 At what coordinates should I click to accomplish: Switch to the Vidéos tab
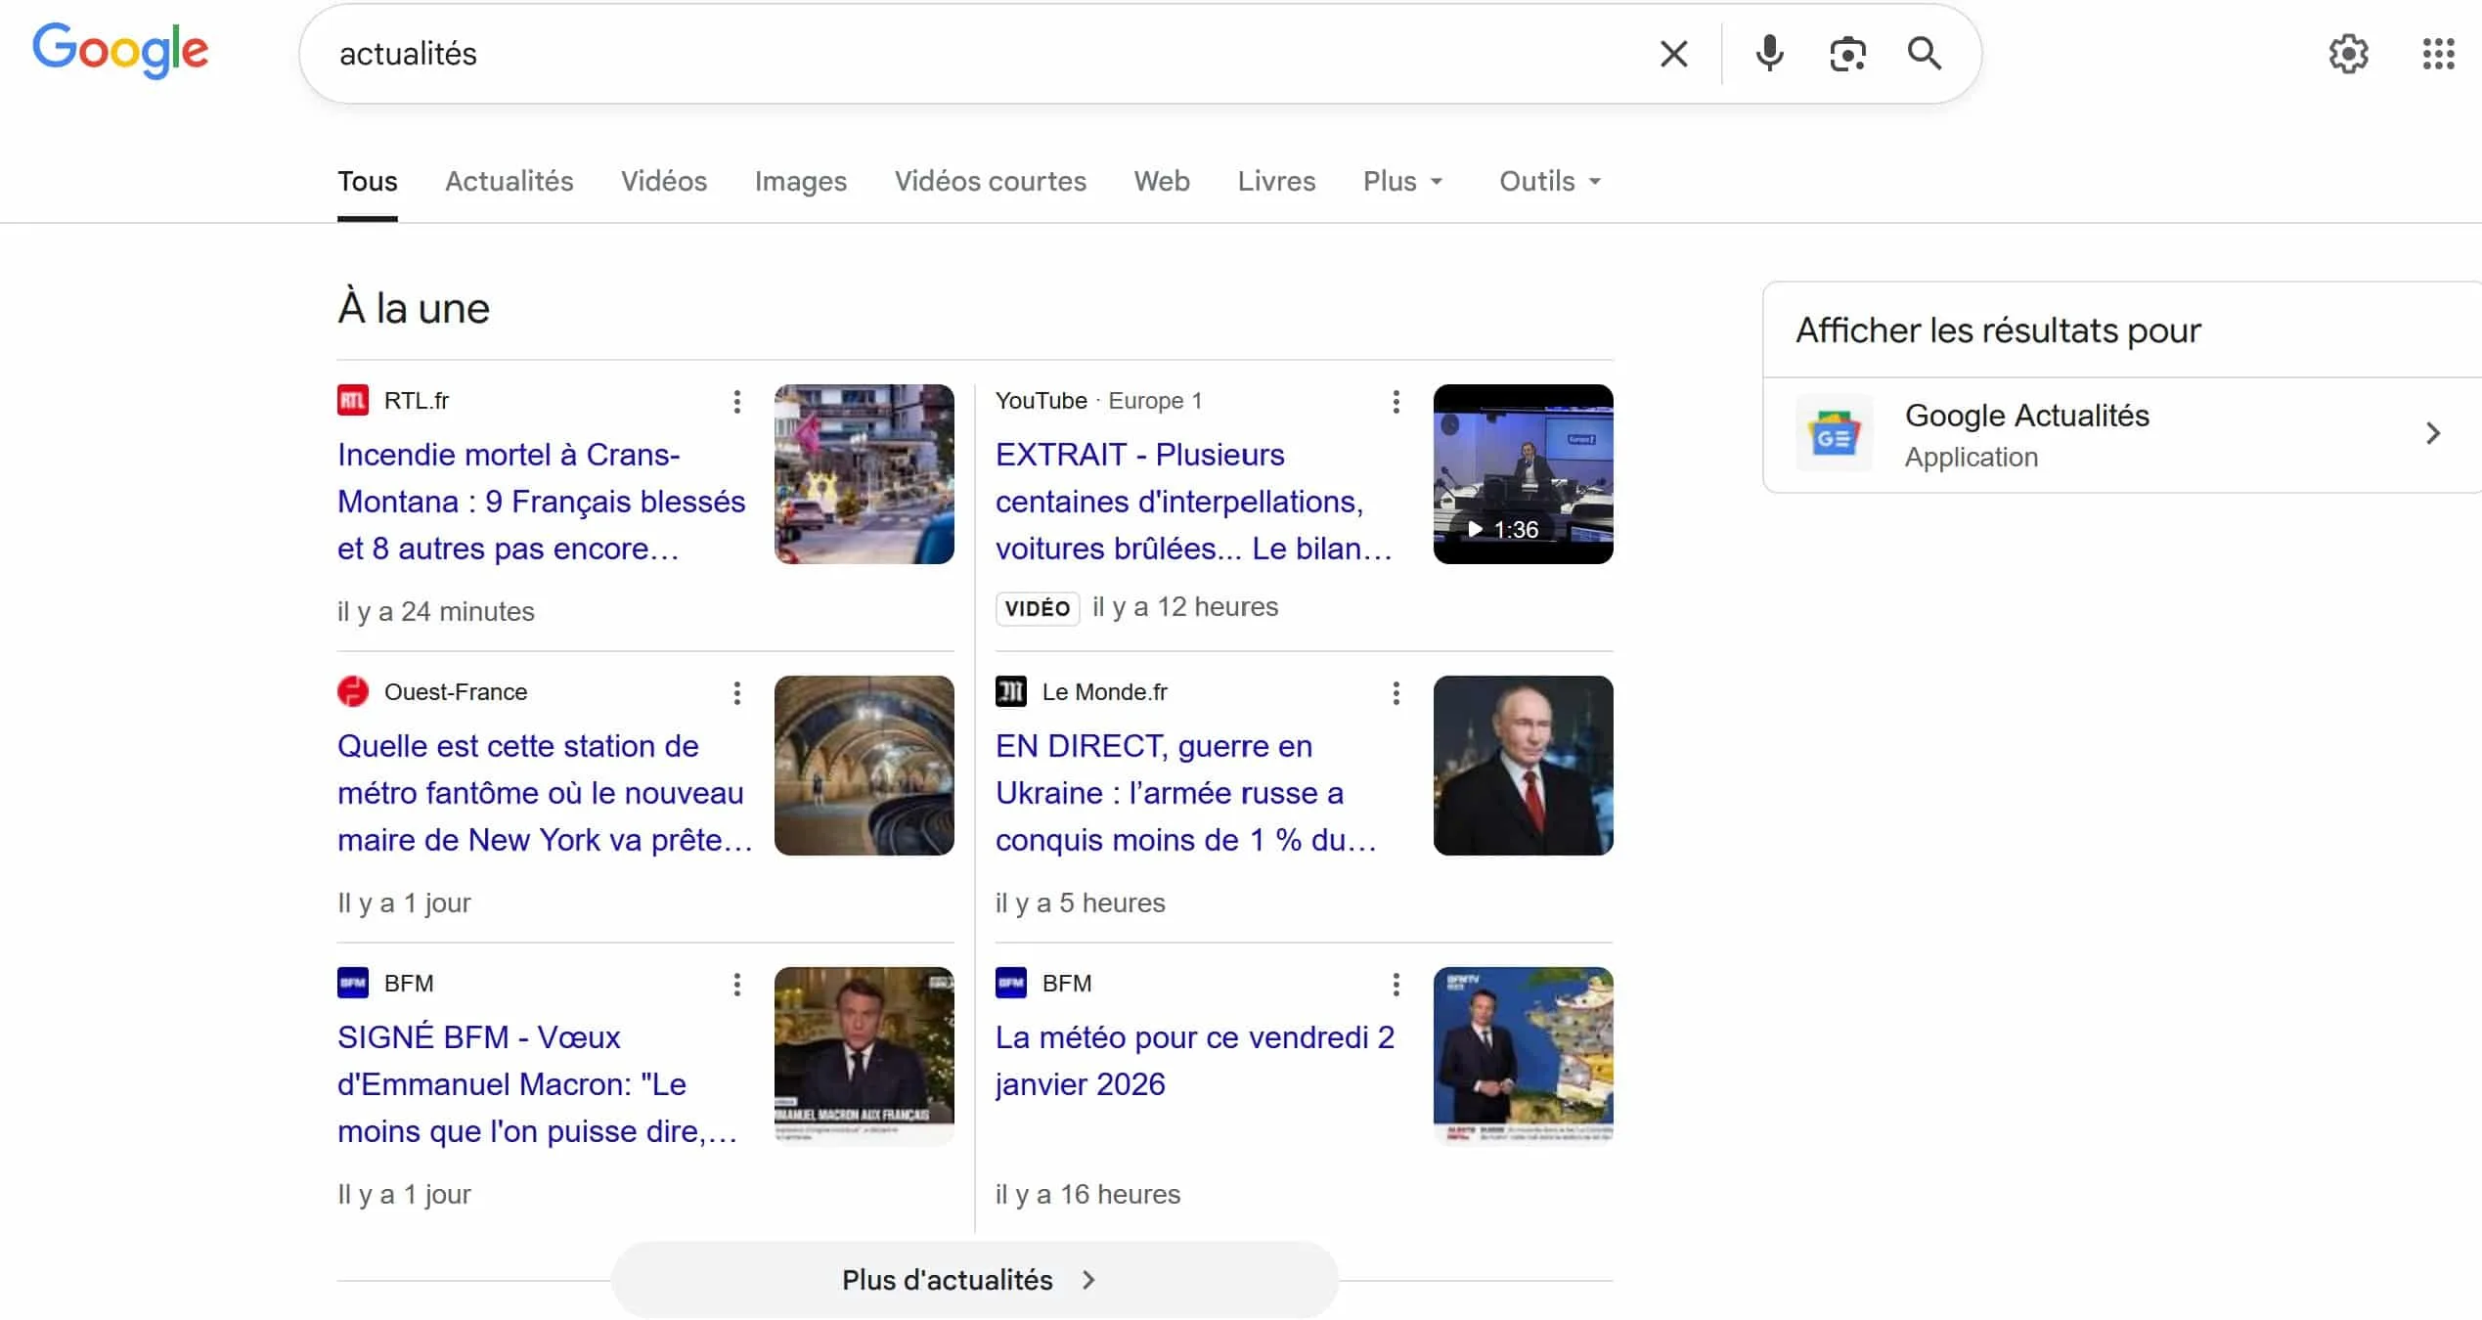[664, 182]
